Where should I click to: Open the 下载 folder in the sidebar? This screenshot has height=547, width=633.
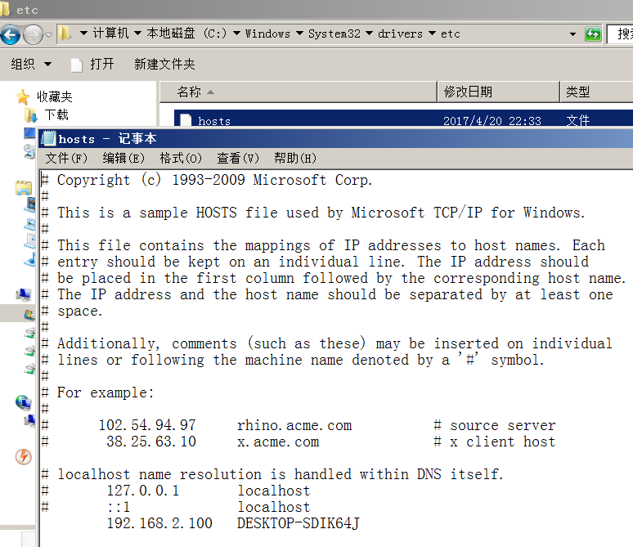pyautogui.click(x=56, y=115)
